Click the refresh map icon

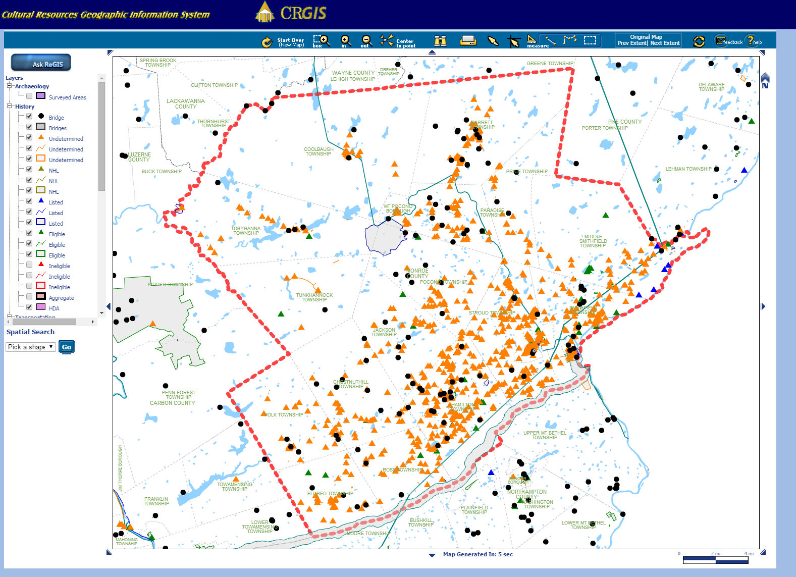coord(699,41)
